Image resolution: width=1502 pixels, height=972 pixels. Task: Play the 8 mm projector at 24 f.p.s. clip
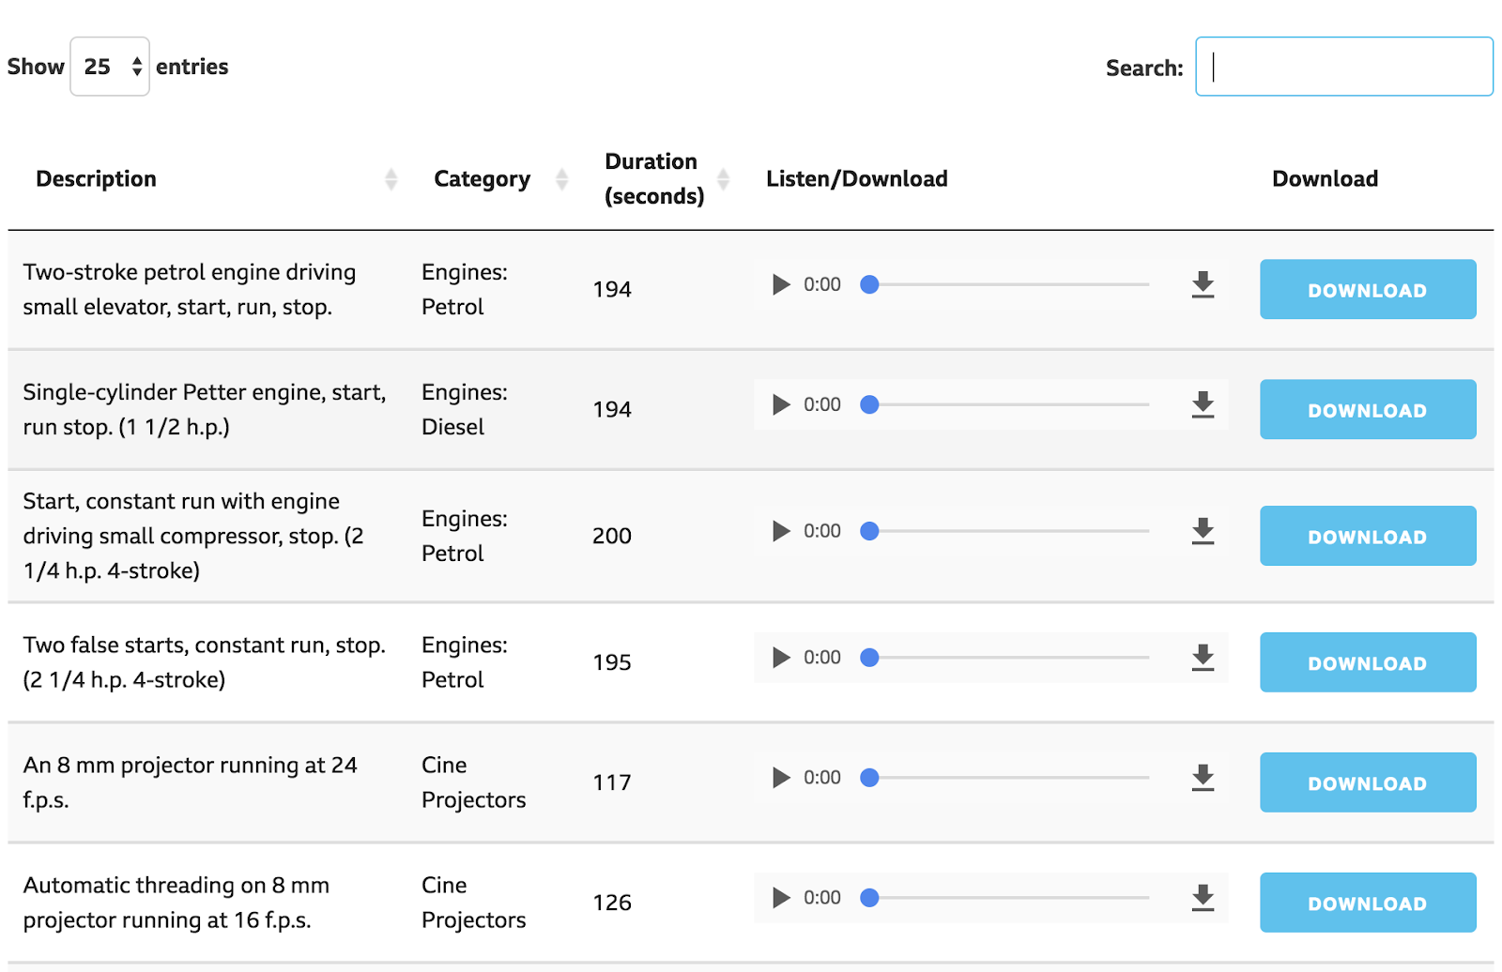click(x=779, y=778)
